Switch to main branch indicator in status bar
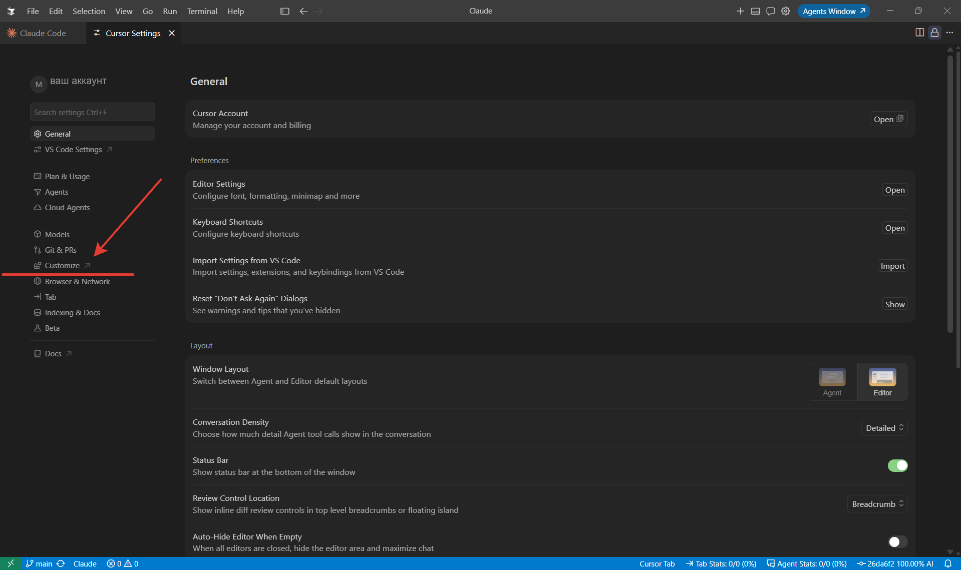The image size is (961, 570). tap(39, 563)
